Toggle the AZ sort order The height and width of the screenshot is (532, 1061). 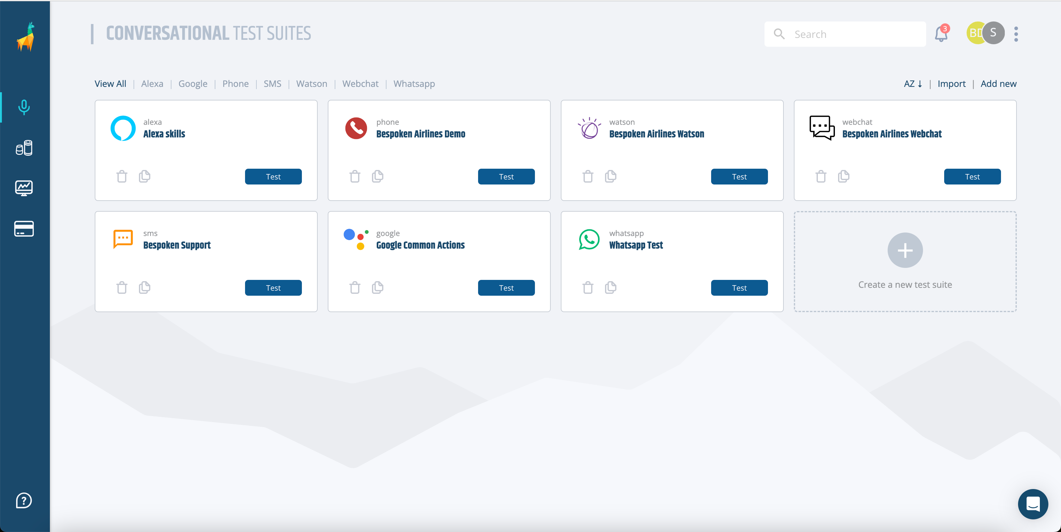point(913,84)
